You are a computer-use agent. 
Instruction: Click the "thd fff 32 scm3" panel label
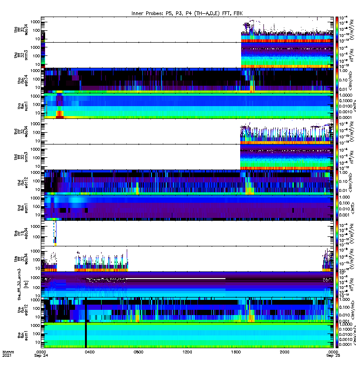(21, 157)
